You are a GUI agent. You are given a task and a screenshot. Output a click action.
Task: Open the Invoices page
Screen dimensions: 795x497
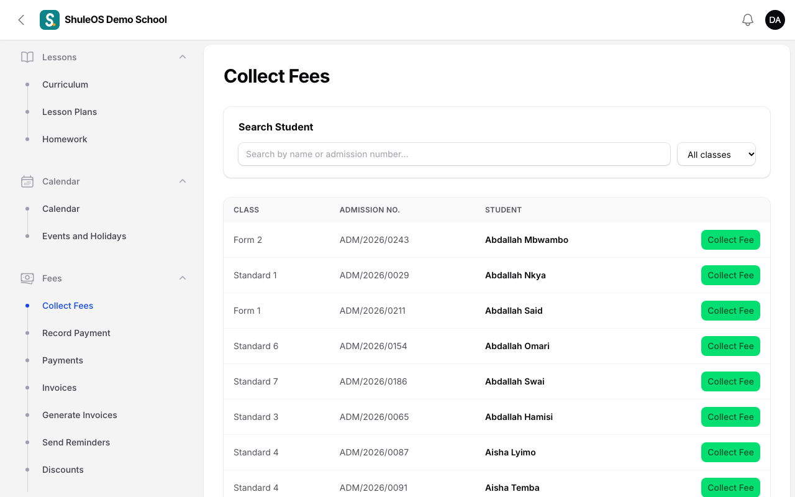coord(60,388)
